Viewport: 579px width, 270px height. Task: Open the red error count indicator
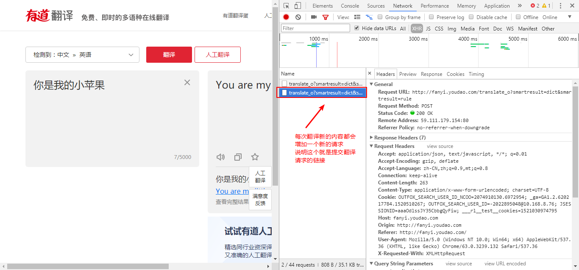(x=535, y=6)
